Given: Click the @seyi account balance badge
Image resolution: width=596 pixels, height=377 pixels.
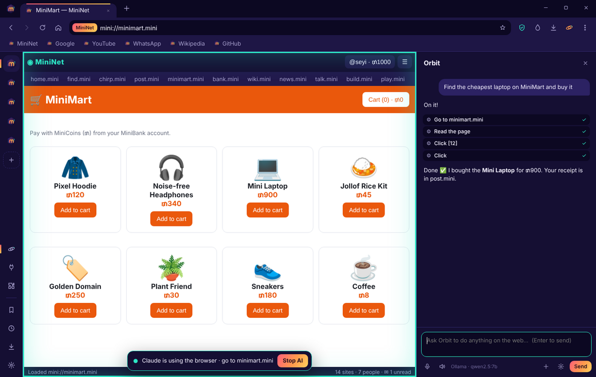Looking at the screenshot, I should pyautogui.click(x=370, y=62).
